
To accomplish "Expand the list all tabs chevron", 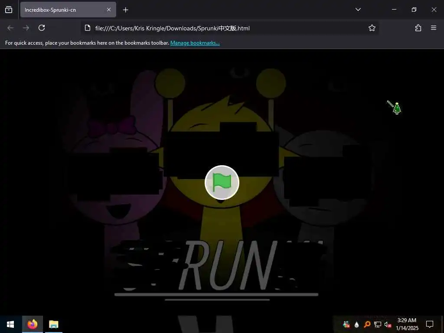I will (x=358, y=10).
